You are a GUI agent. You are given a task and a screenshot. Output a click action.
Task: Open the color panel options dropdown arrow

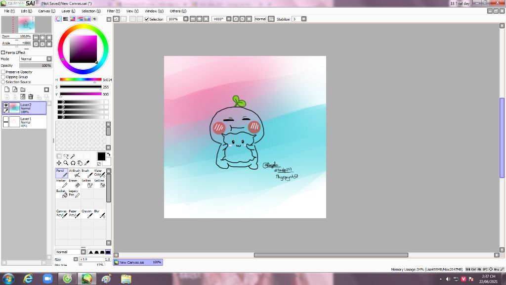click(x=109, y=19)
